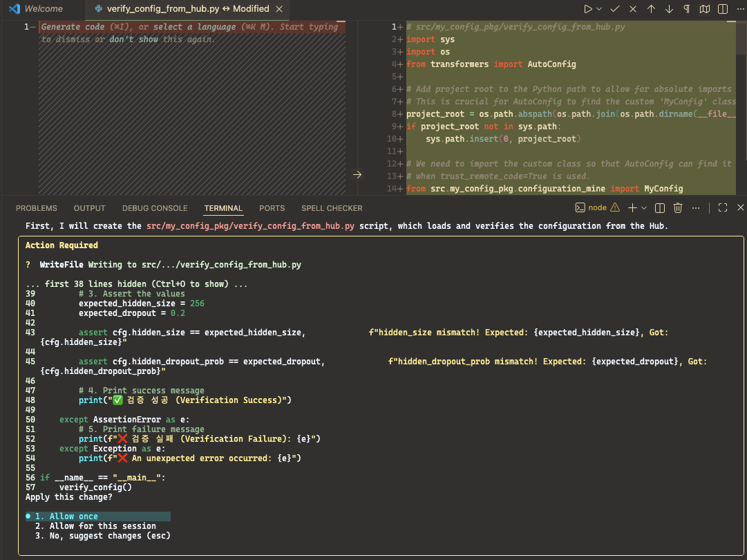Click the 'verify_config()' line 57 in the preview
747x560 pixels.
pyautogui.click(x=95, y=487)
